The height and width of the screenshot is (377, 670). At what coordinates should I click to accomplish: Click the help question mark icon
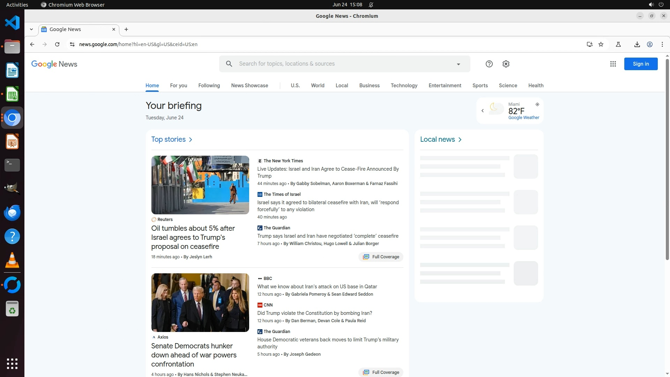[489, 64]
